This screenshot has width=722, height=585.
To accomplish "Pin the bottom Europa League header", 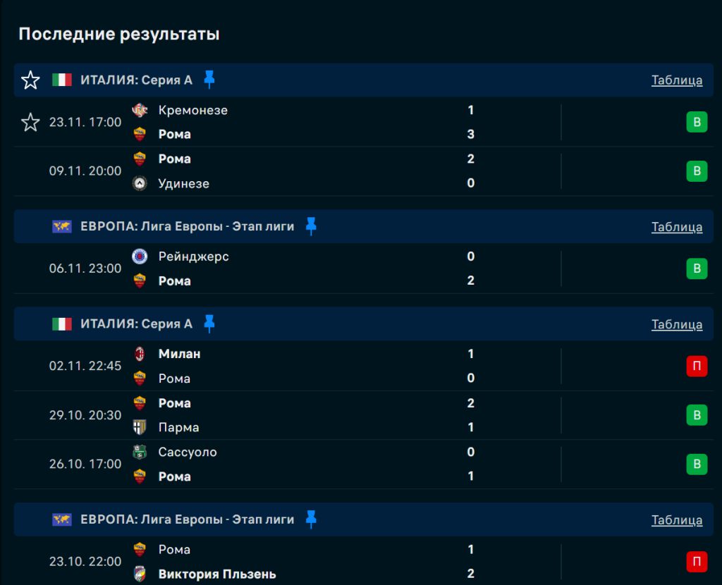I will 311,519.
